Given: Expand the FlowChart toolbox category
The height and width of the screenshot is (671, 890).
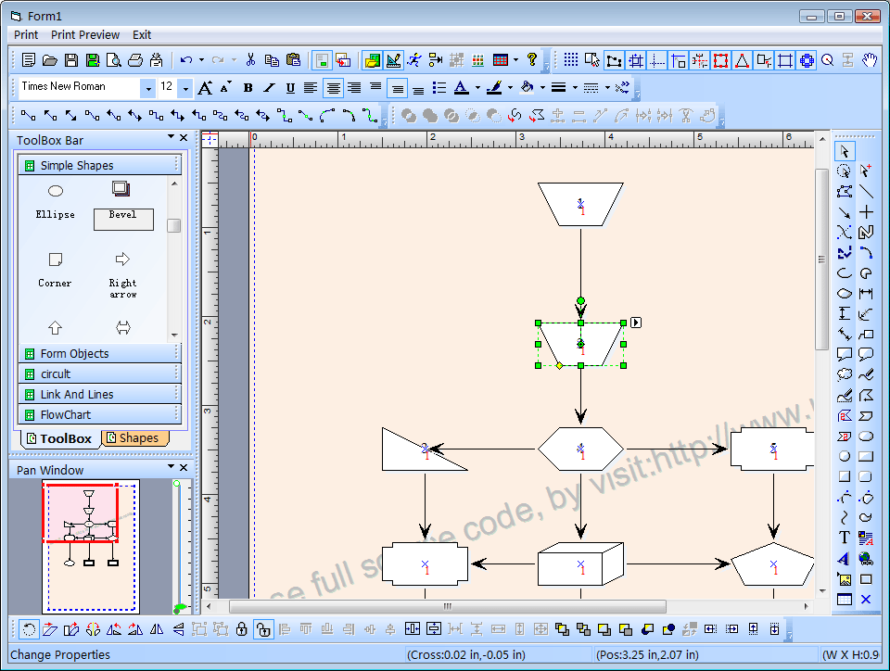Looking at the screenshot, I should coord(100,414).
